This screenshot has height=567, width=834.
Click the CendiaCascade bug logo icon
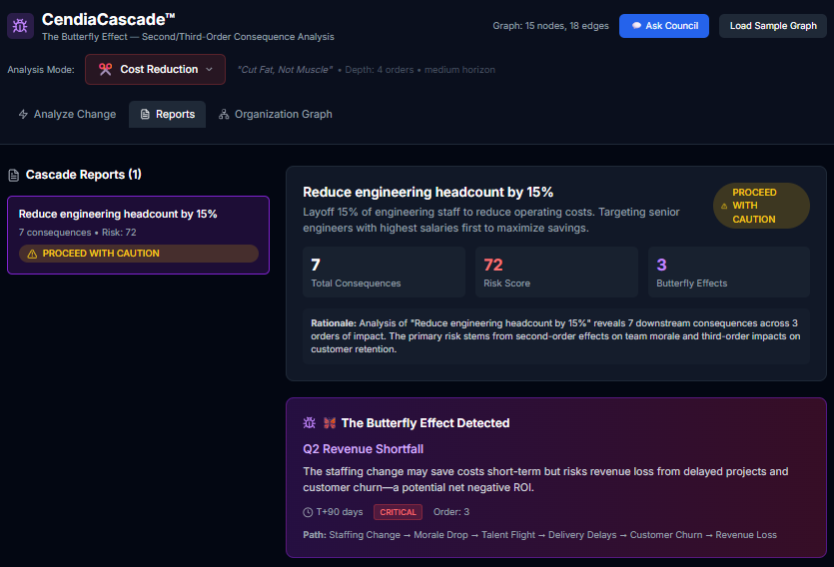pos(20,26)
